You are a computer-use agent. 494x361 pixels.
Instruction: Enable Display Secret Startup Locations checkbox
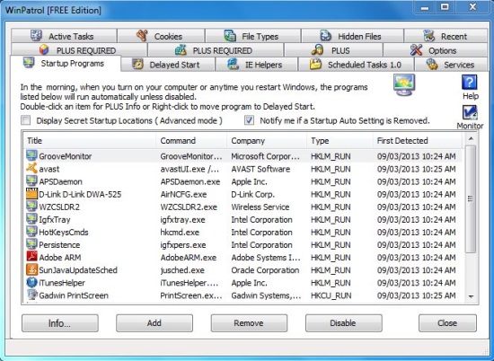pyautogui.click(x=25, y=120)
